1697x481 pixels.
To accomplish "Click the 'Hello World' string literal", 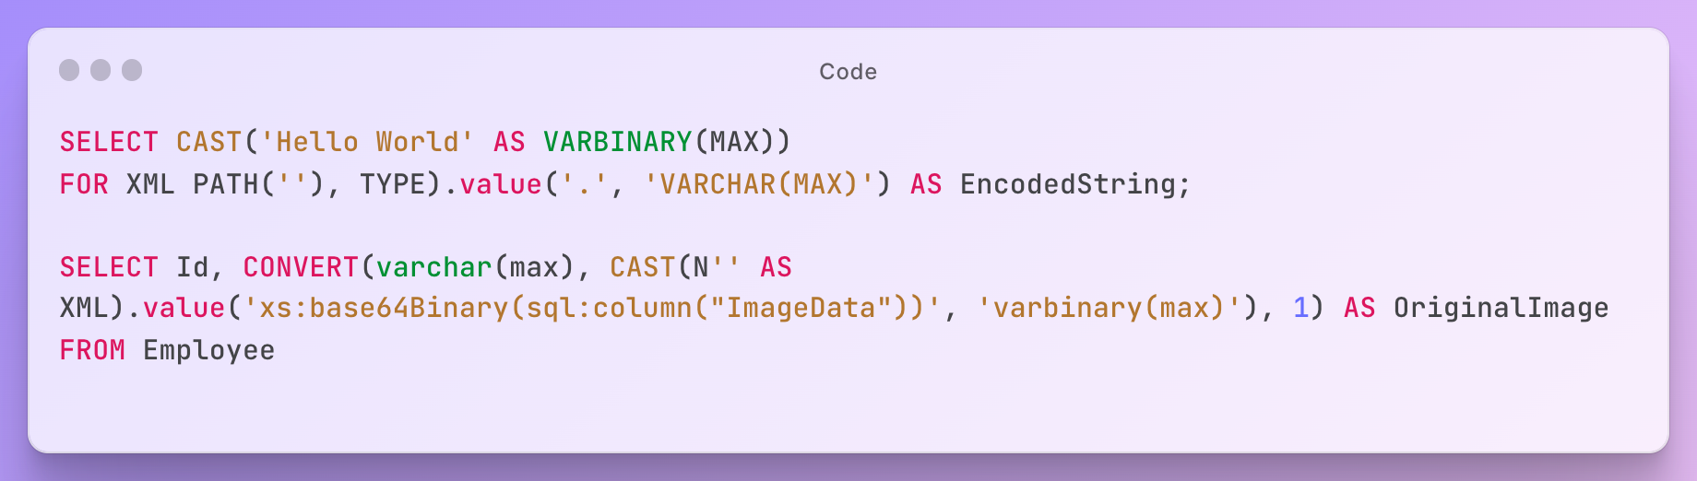I will coord(367,142).
